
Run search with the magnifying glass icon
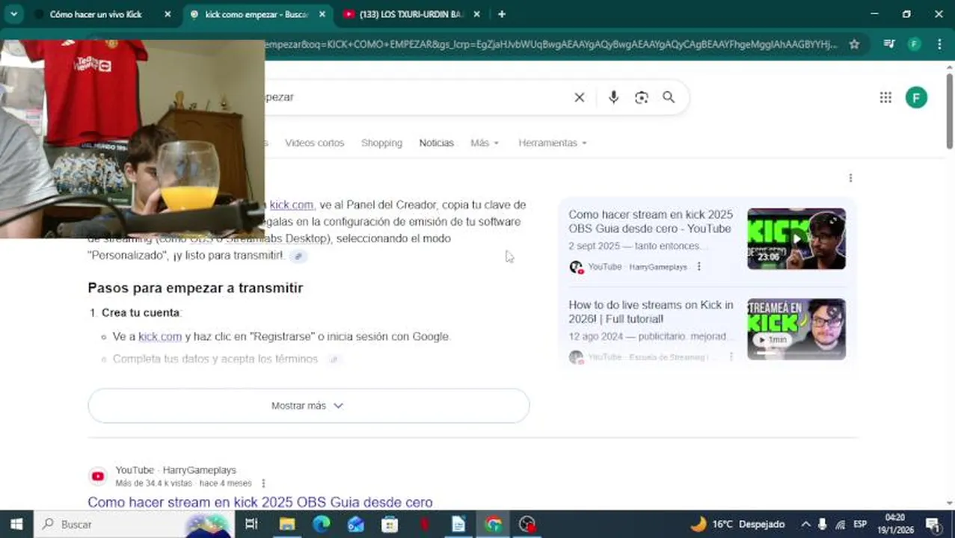pyautogui.click(x=669, y=97)
